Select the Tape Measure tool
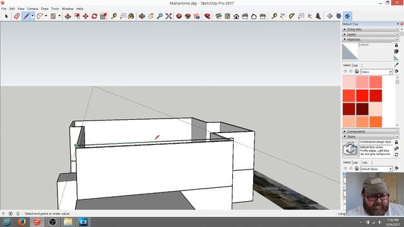 coord(114,16)
